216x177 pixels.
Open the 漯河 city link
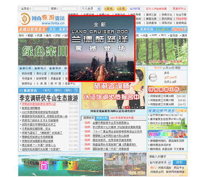coord(185,35)
